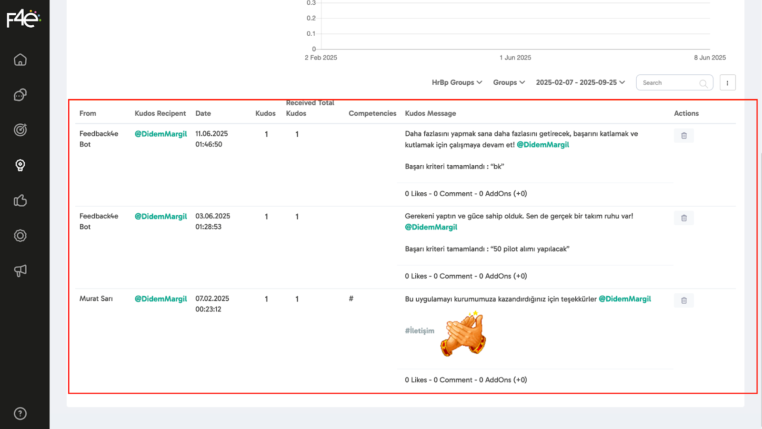Viewport: 762px width, 429px height.
Task: Click @DidemMargil recipient in first row
Action: point(160,134)
